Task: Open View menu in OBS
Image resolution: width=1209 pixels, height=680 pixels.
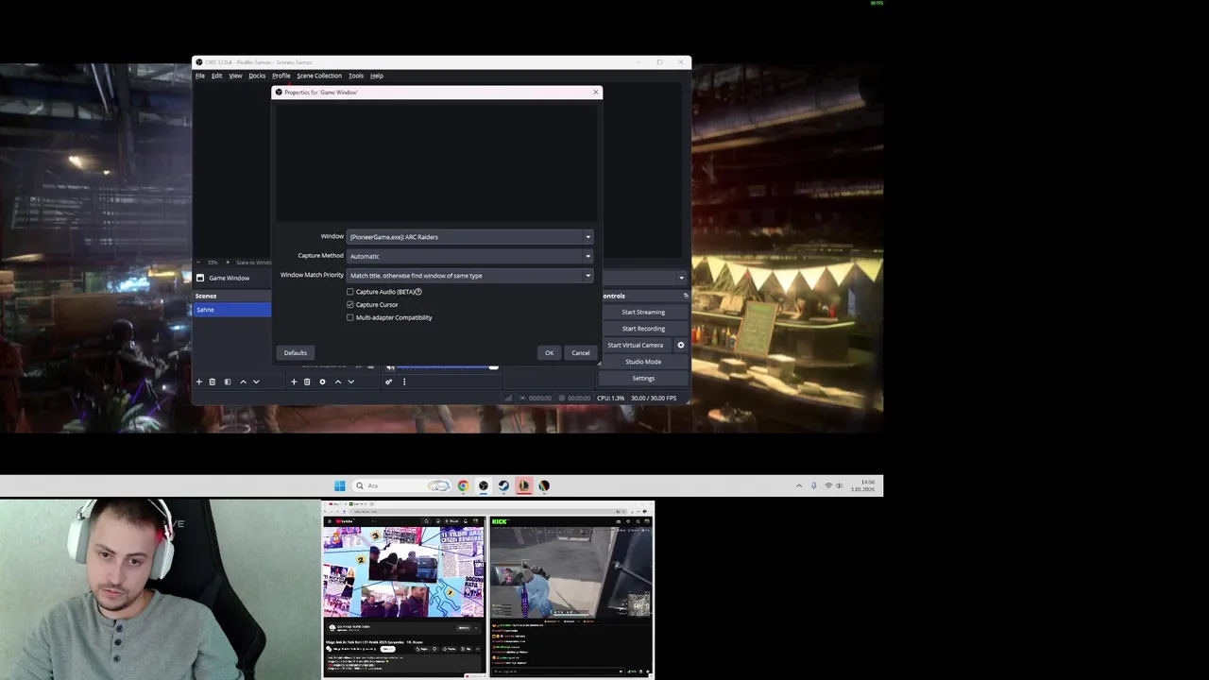Action: [x=235, y=76]
